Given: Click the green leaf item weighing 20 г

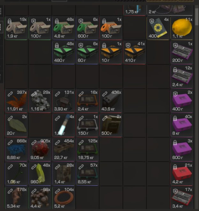Looking at the screenshot, I should point(16,125).
